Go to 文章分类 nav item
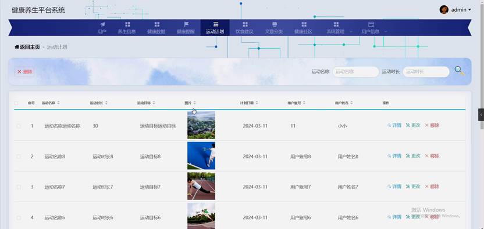484x229 pixels. [274, 28]
